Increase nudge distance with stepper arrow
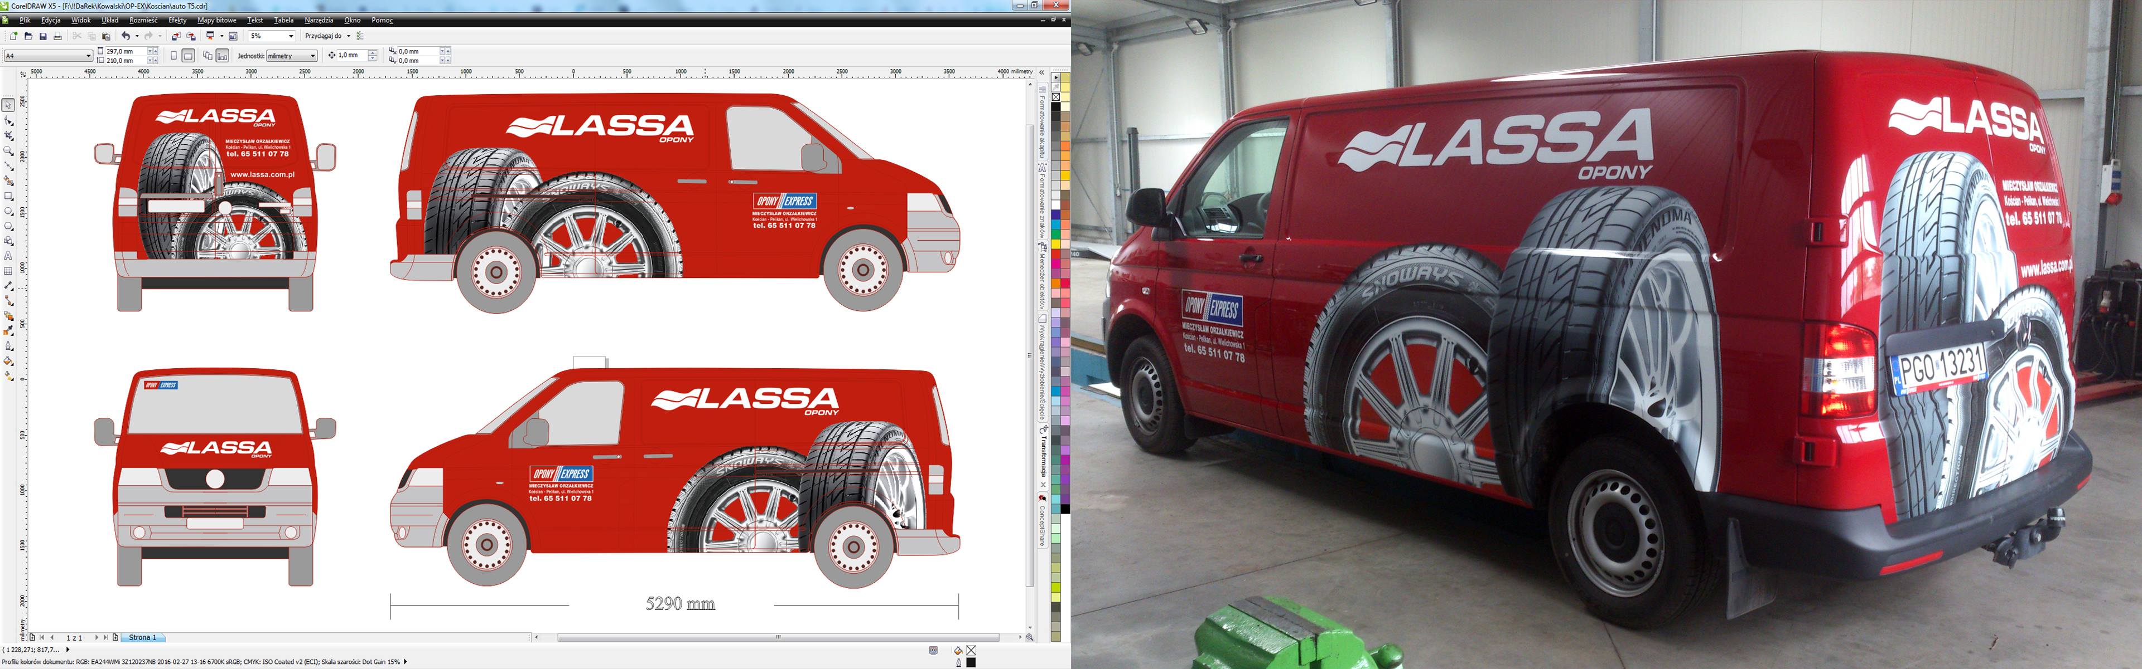This screenshot has height=669, width=2142. coord(373,52)
